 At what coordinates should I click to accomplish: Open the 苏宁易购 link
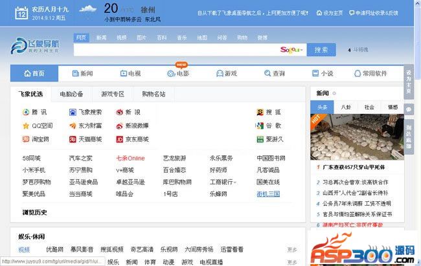[80, 170]
